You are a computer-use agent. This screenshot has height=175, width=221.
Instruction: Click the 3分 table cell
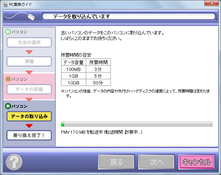coord(99,69)
